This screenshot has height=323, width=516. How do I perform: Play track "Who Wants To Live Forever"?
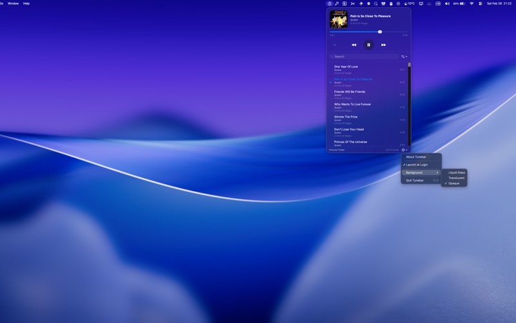click(x=368, y=107)
